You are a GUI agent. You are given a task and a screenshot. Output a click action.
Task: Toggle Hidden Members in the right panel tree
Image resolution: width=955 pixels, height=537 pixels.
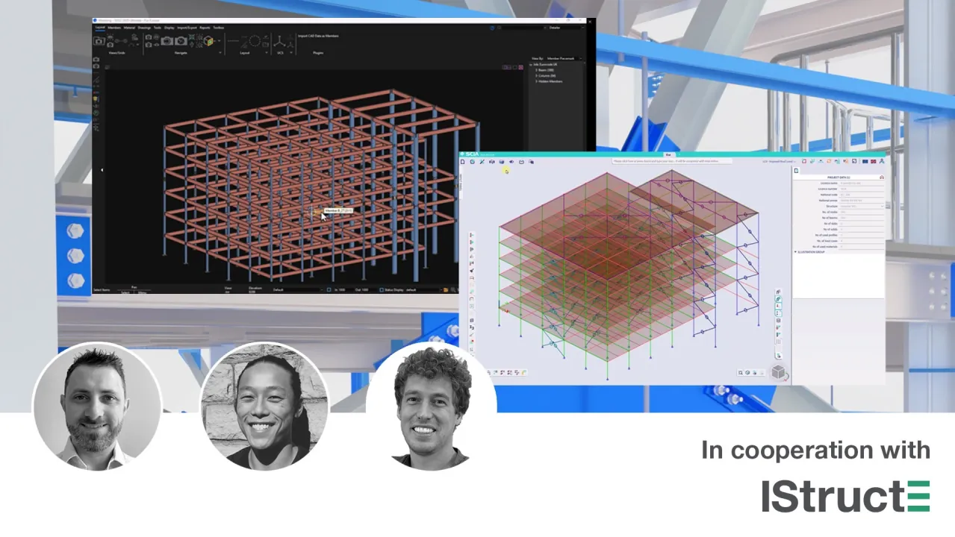(x=548, y=81)
